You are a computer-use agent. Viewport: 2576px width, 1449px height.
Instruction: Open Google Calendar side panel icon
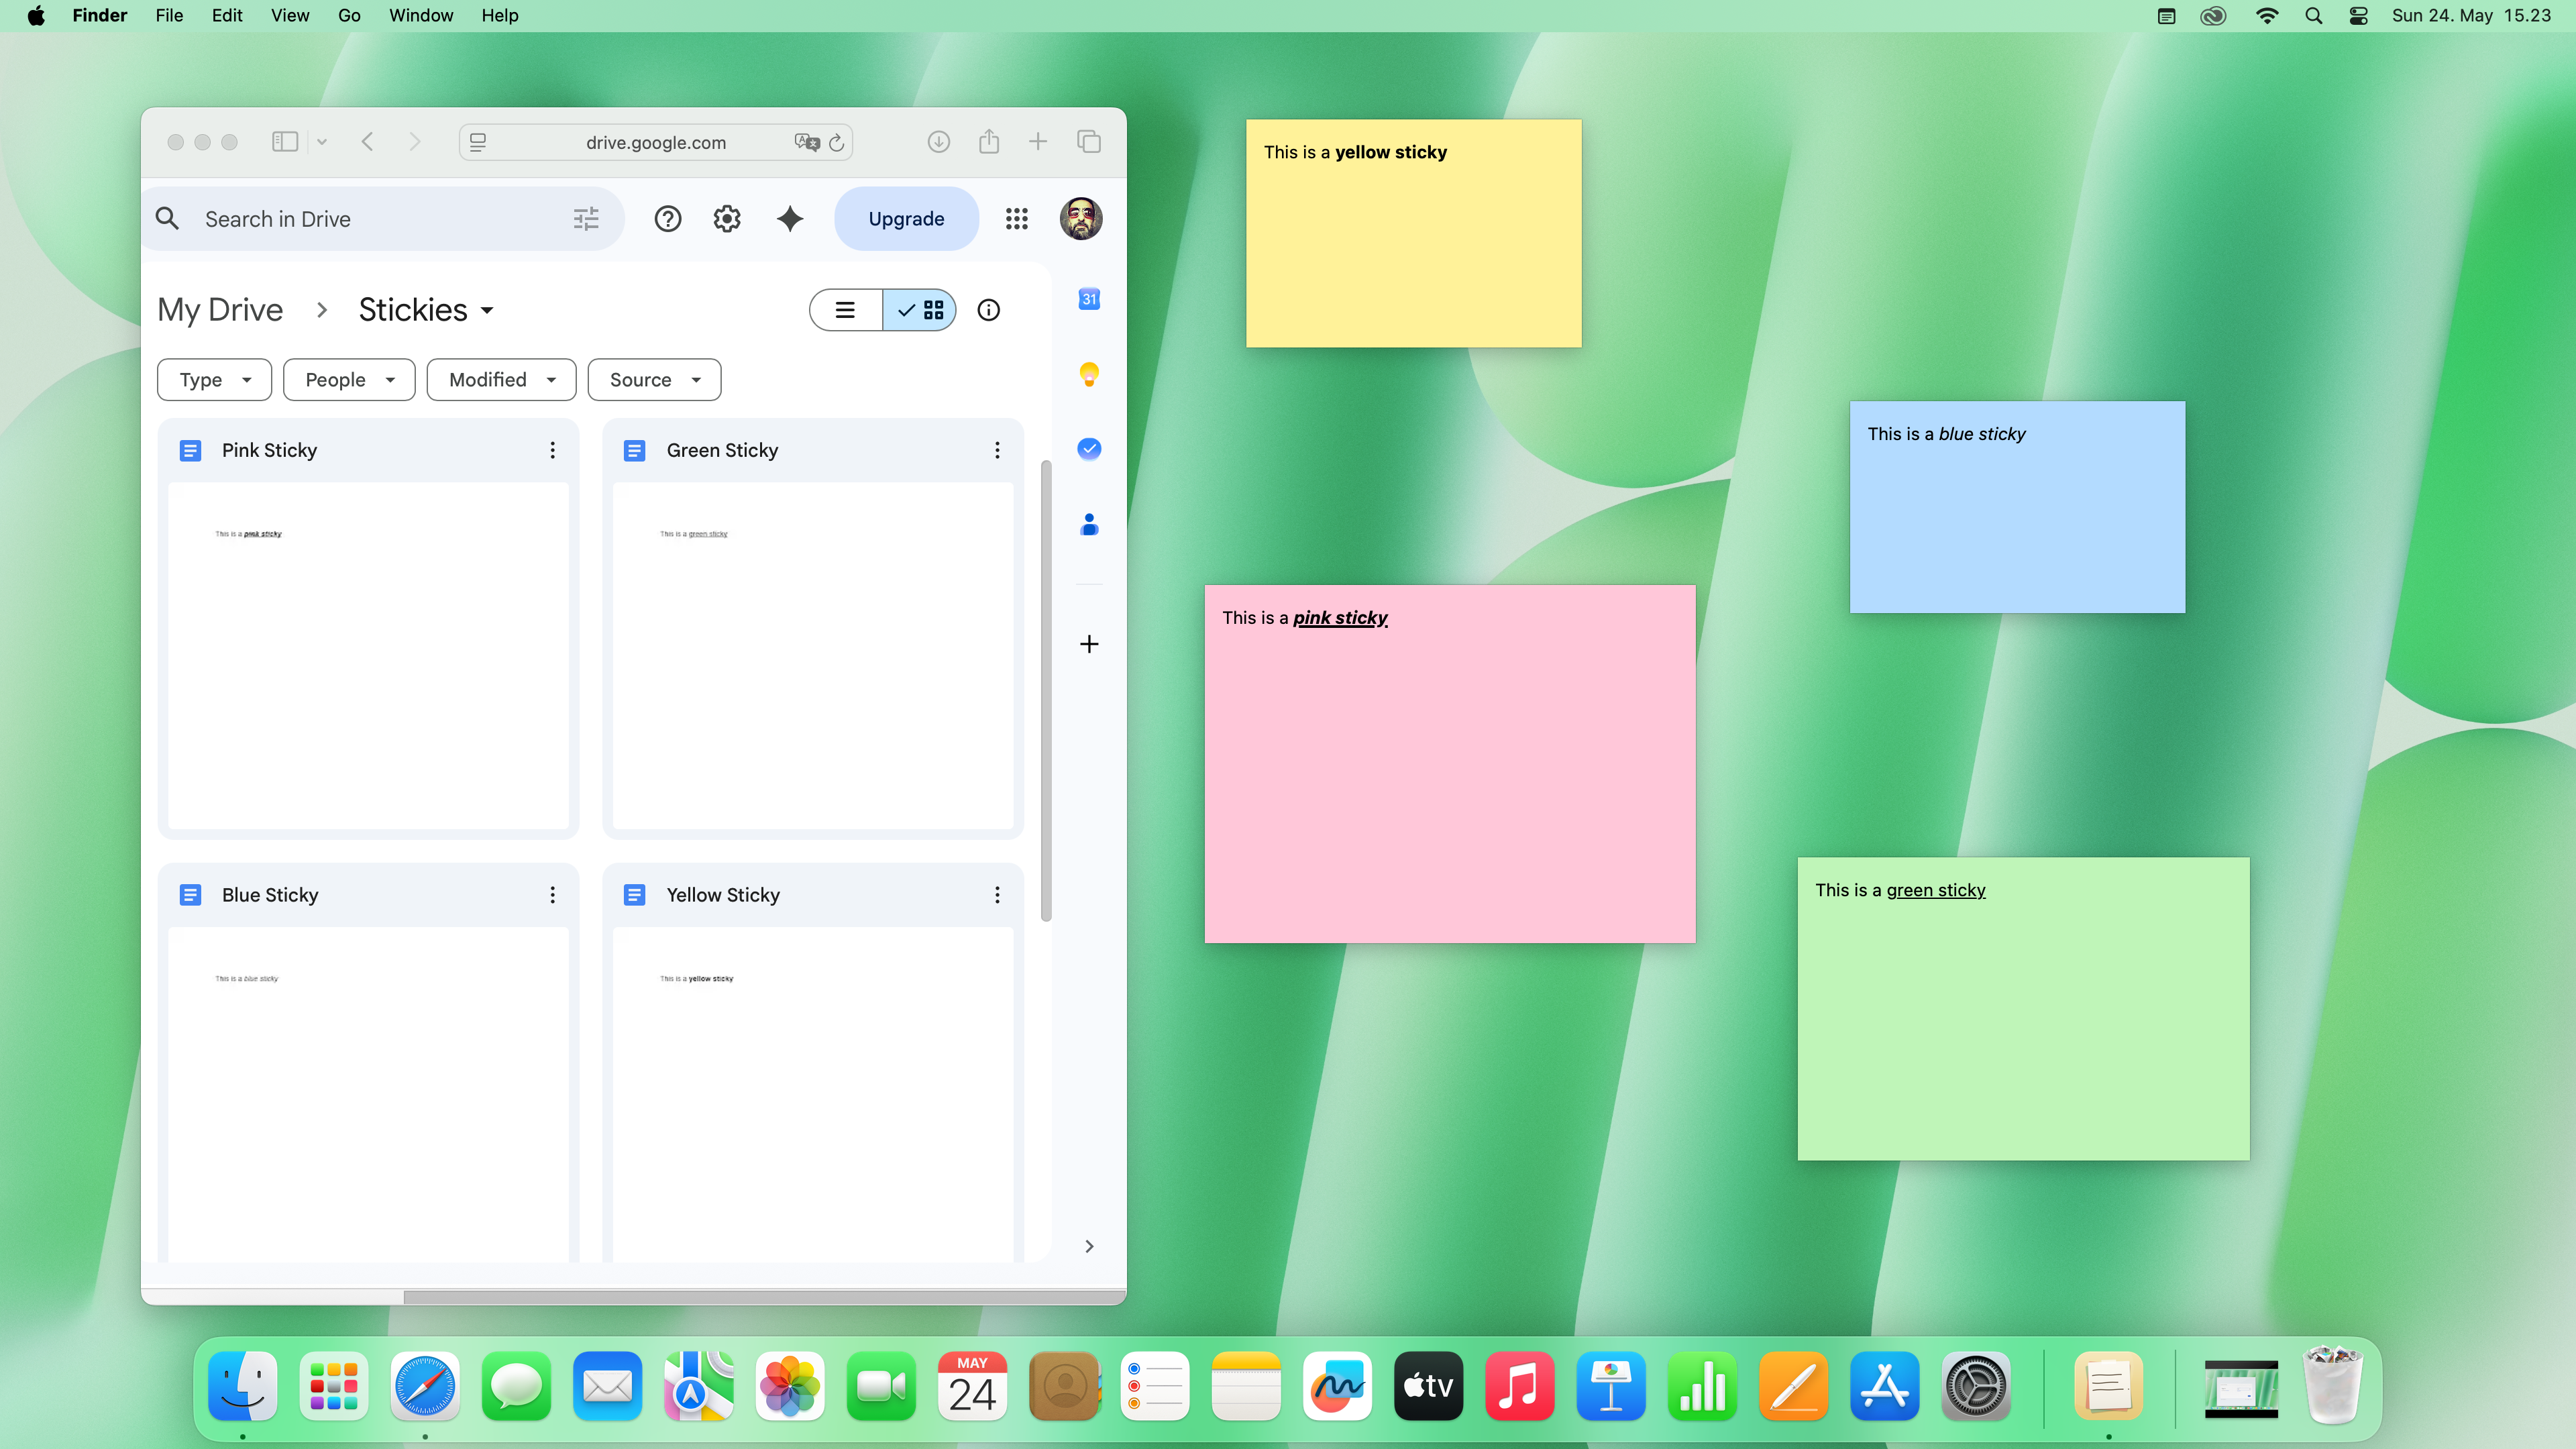click(x=1089, y=299)
